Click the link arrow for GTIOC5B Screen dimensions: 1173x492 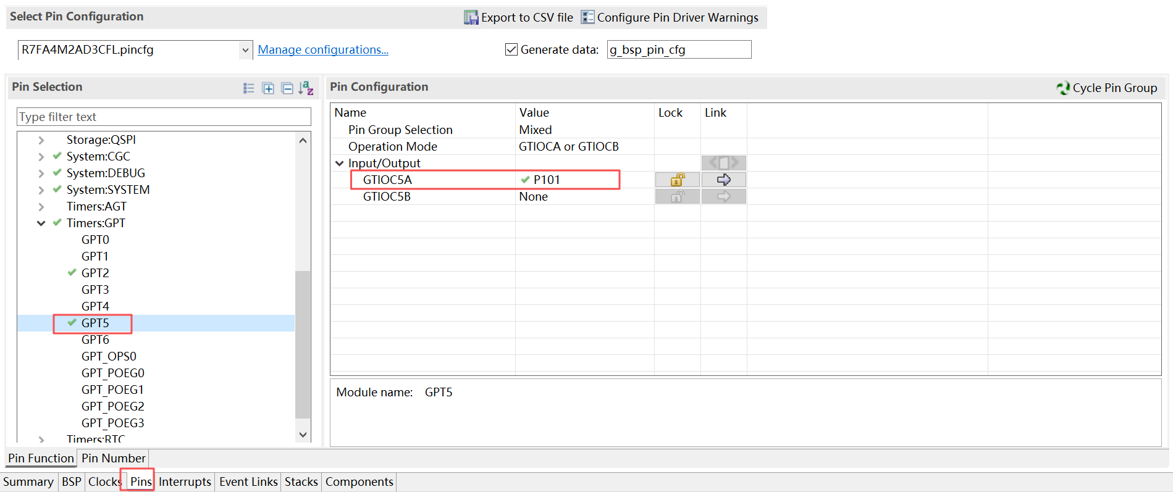pyautogui.click(x=724, y=196)
